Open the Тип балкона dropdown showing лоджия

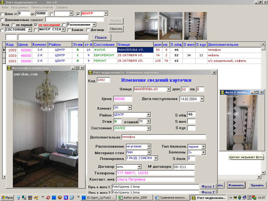(x=204, y=147)
